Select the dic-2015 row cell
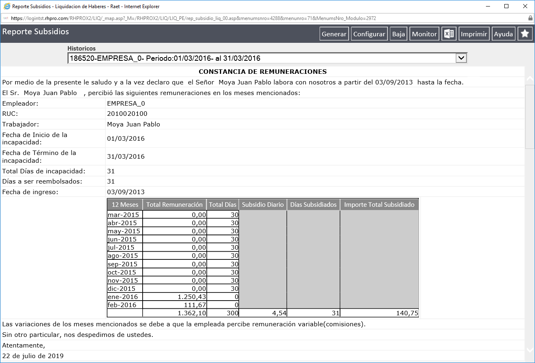The height and width of the screenshot is (363, 535). pyautogui.click(x=125, y=288)
